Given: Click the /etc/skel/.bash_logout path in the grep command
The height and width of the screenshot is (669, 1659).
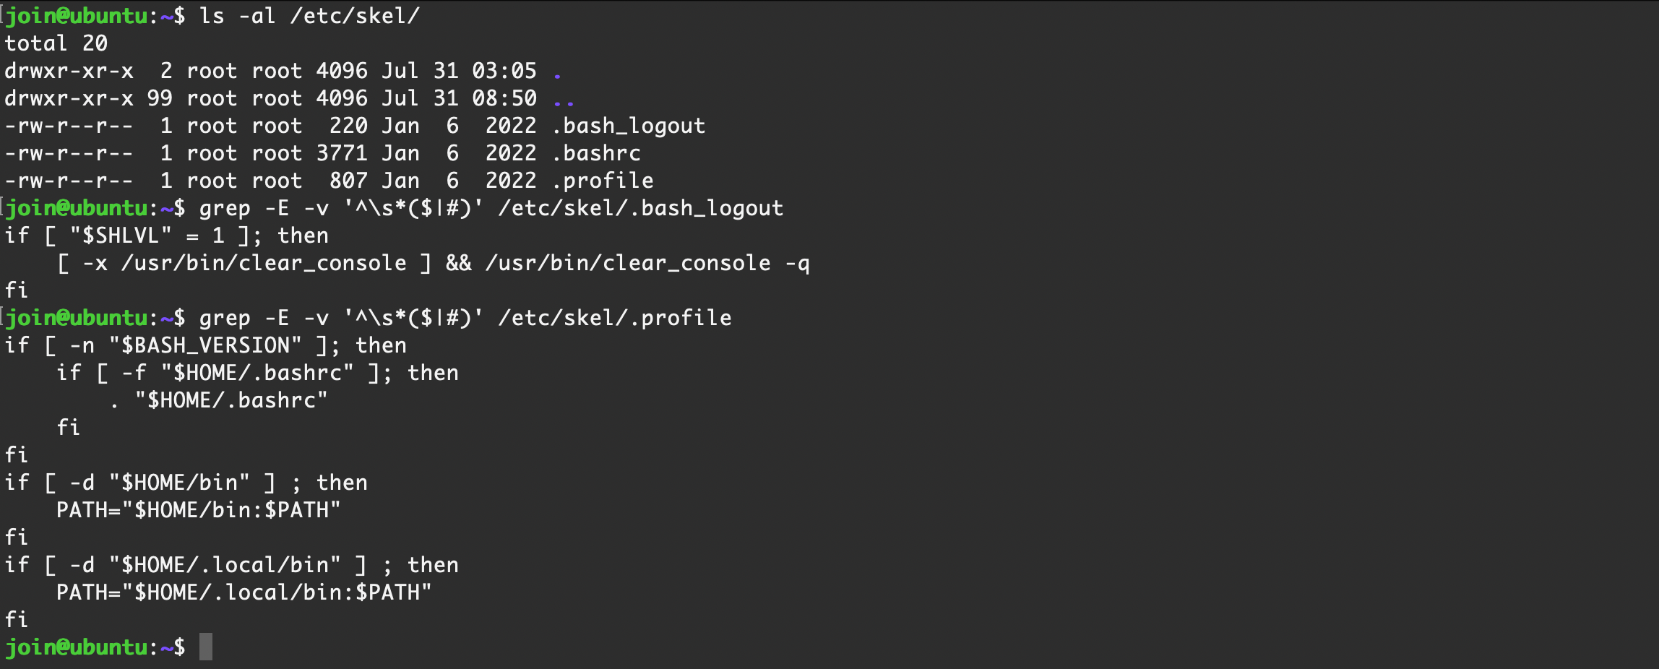Looking at the screenshot, I should tap(640, 208).
